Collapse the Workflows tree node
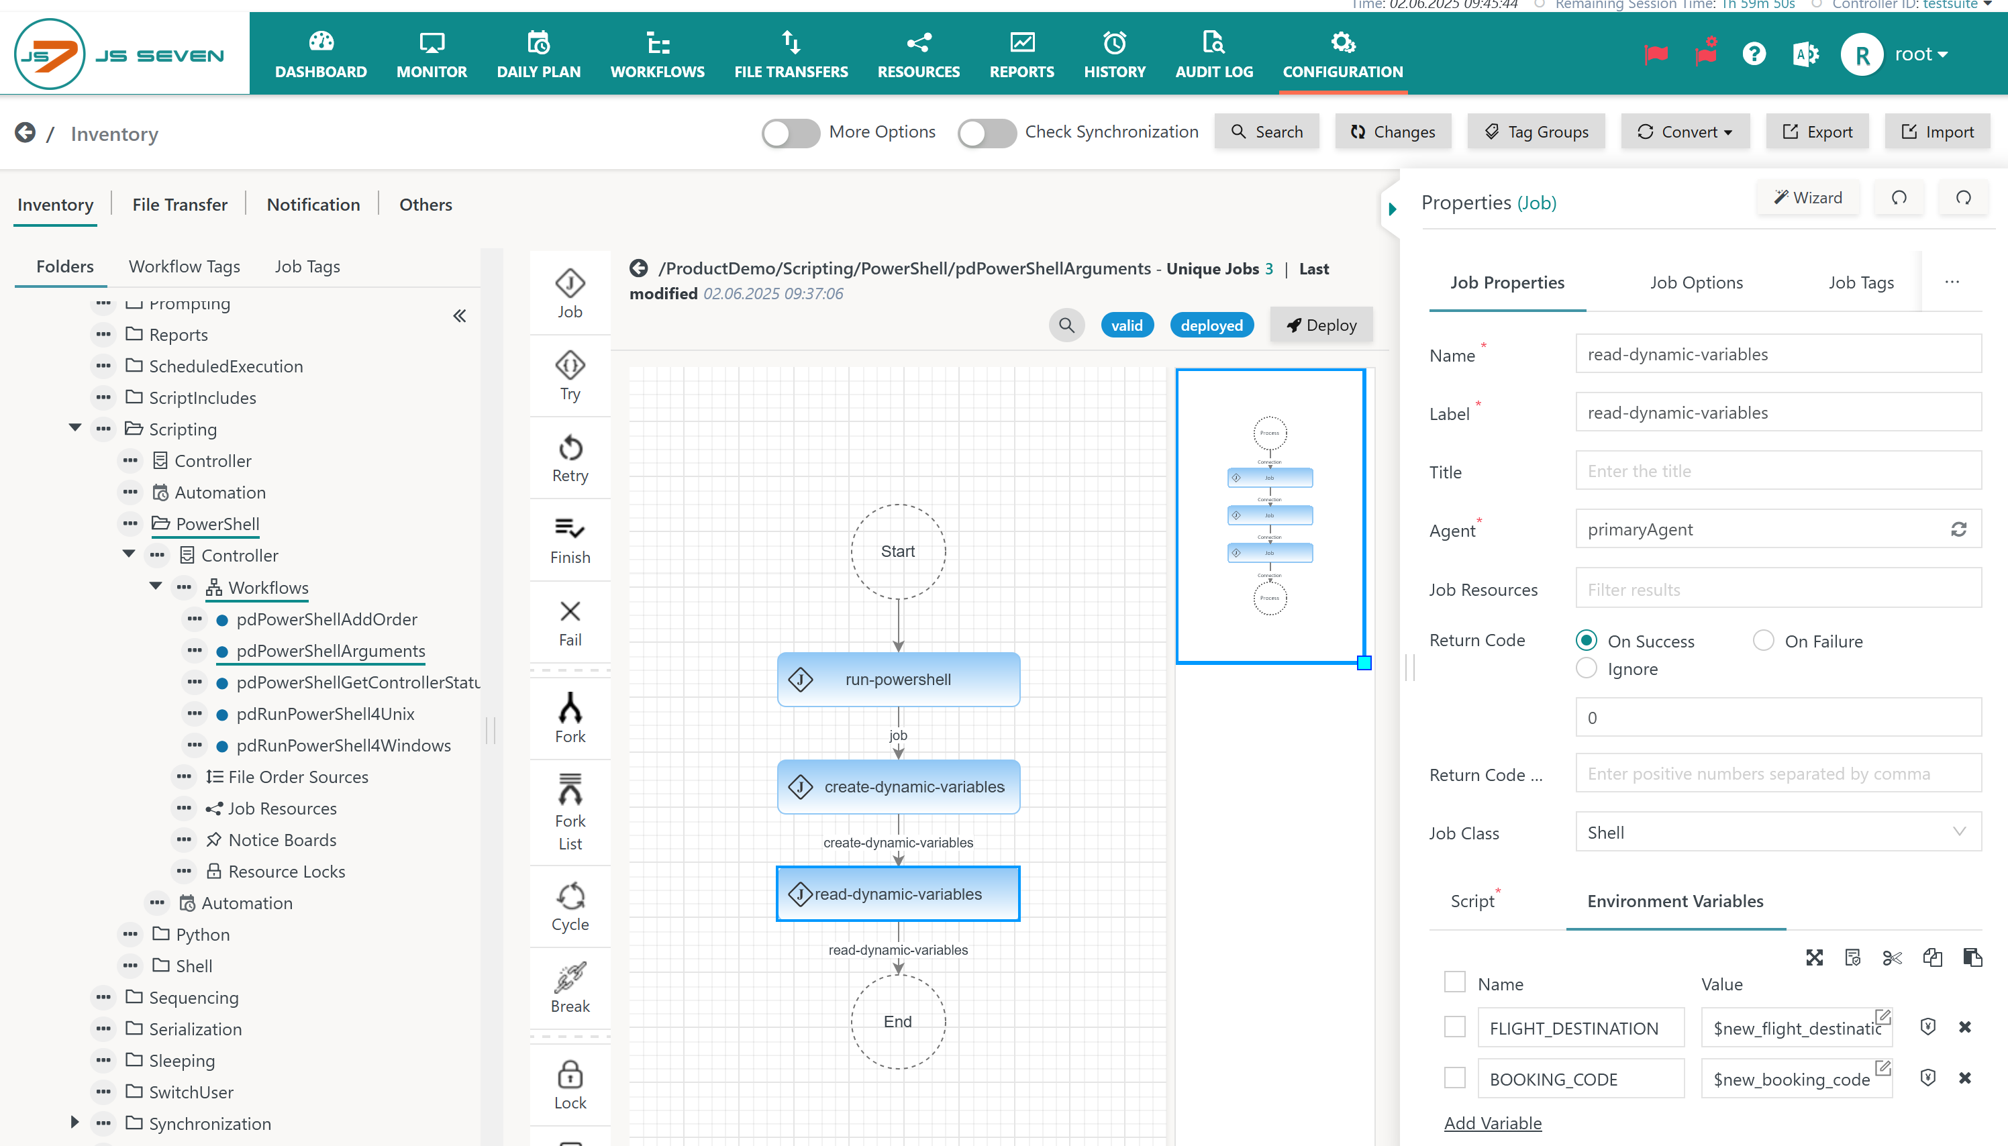 (x=155, y=586)
